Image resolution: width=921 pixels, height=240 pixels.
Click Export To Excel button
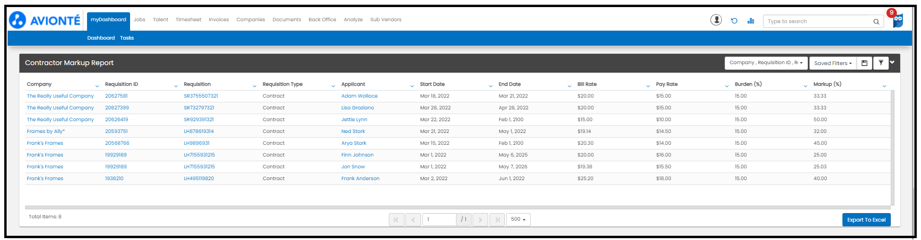(866, 220)
